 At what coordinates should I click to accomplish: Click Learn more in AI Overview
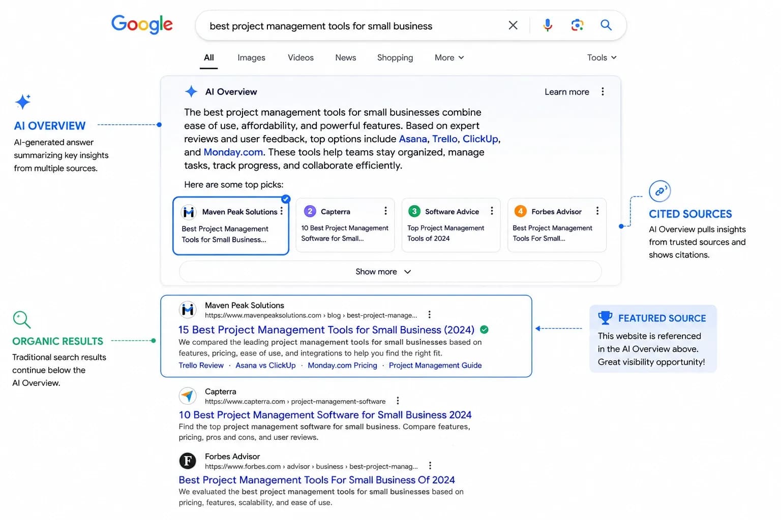click(x=567, y=92)
